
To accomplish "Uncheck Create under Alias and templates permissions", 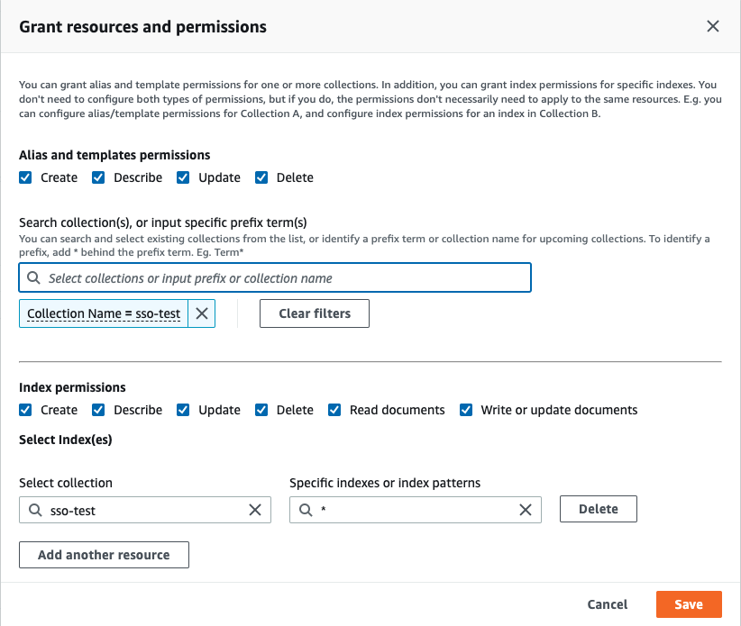I will tap(25, 177).
